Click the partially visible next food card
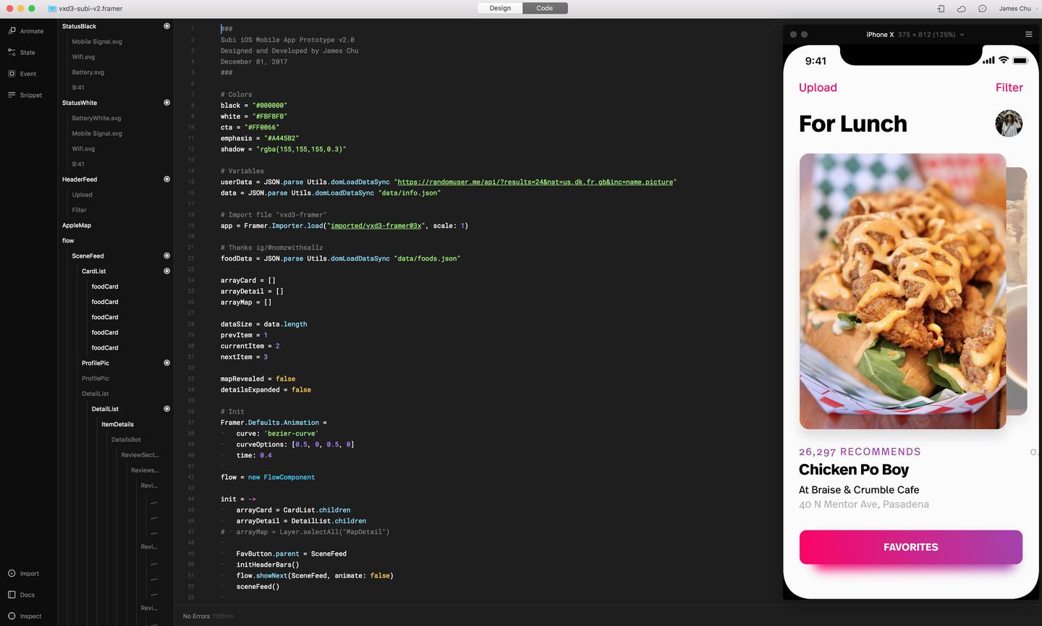1042x626 pixels. point(1017,291)
